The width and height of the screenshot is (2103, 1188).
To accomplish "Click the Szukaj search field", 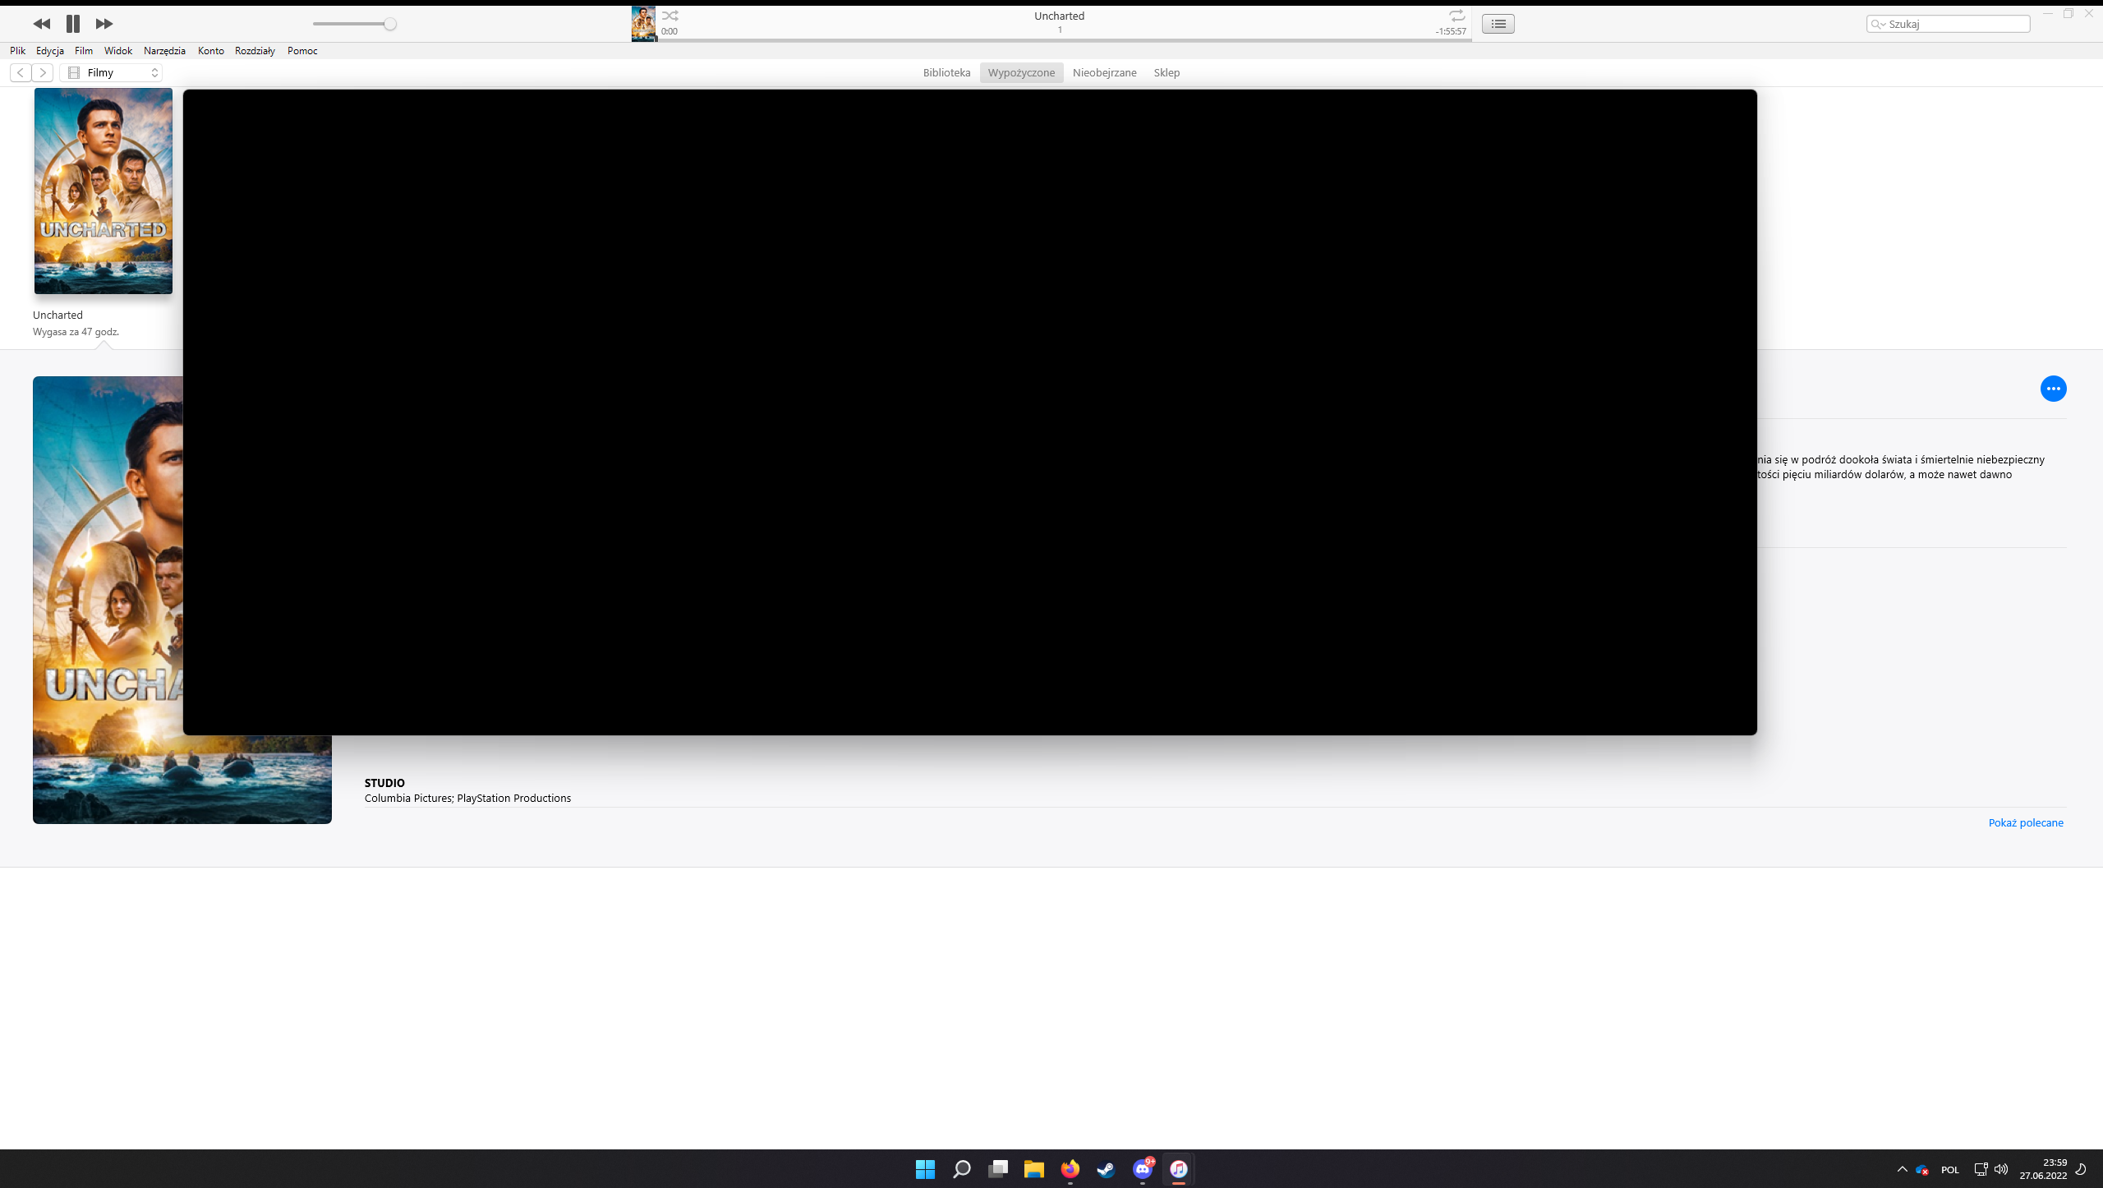I will [x=1957, y=24].
